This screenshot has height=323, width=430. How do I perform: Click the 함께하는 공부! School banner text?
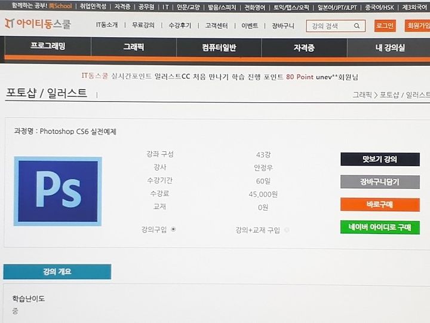[x=42, y=5]
